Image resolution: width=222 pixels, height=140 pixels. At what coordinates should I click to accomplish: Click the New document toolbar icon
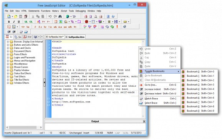coord(9,16)
